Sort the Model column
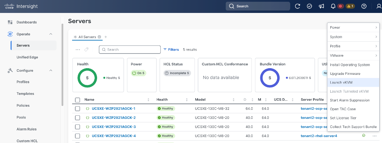Viewport: 382px width, 143px height. tap(234, 100)
